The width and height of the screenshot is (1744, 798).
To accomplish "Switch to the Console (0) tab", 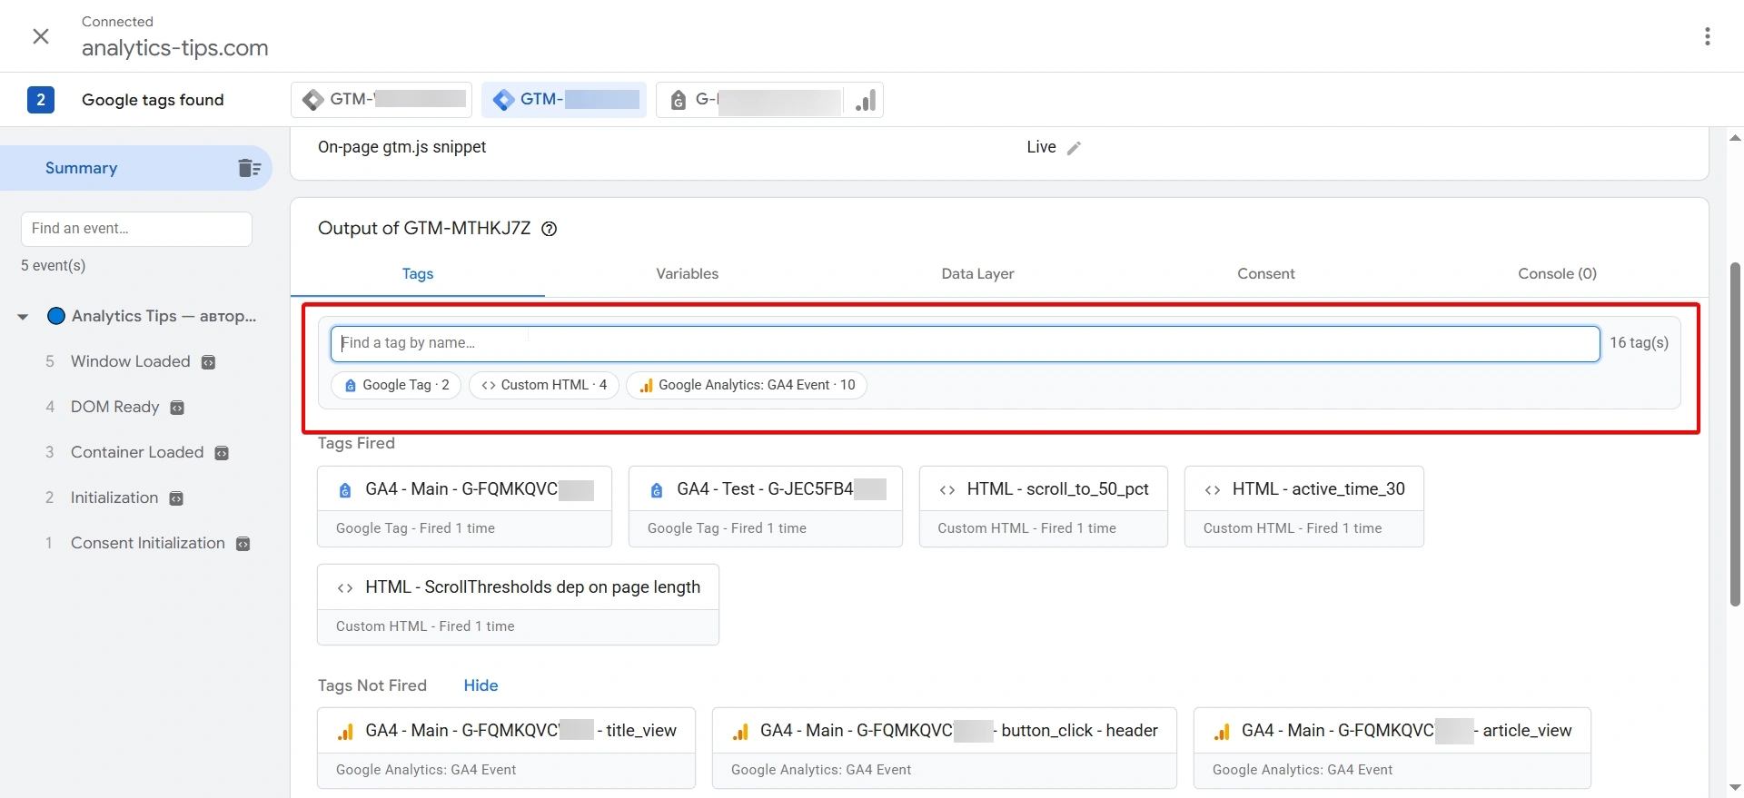I will coord(1557,274).
